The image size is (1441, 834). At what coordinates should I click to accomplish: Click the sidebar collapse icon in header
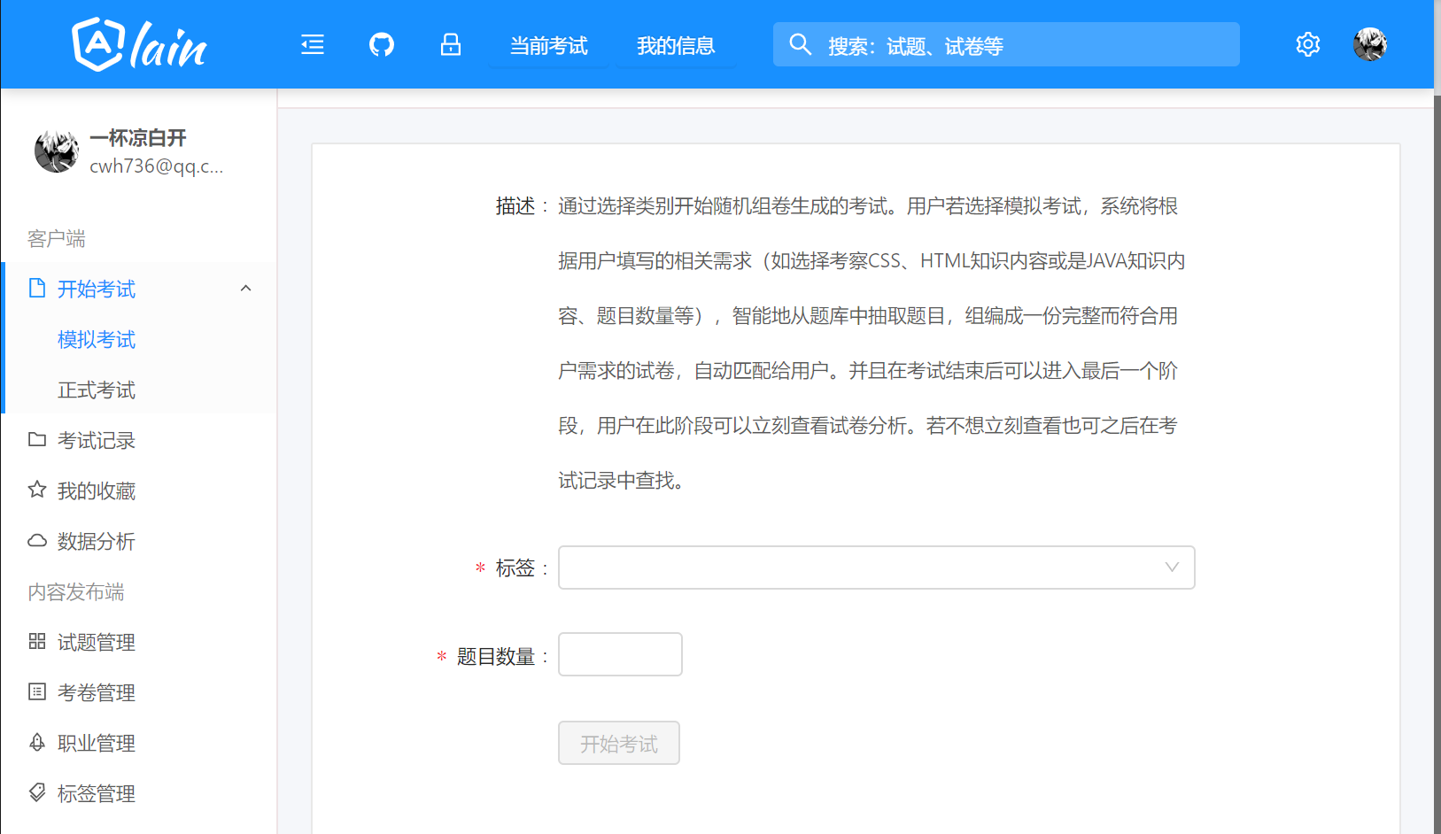tap(313, 45)
